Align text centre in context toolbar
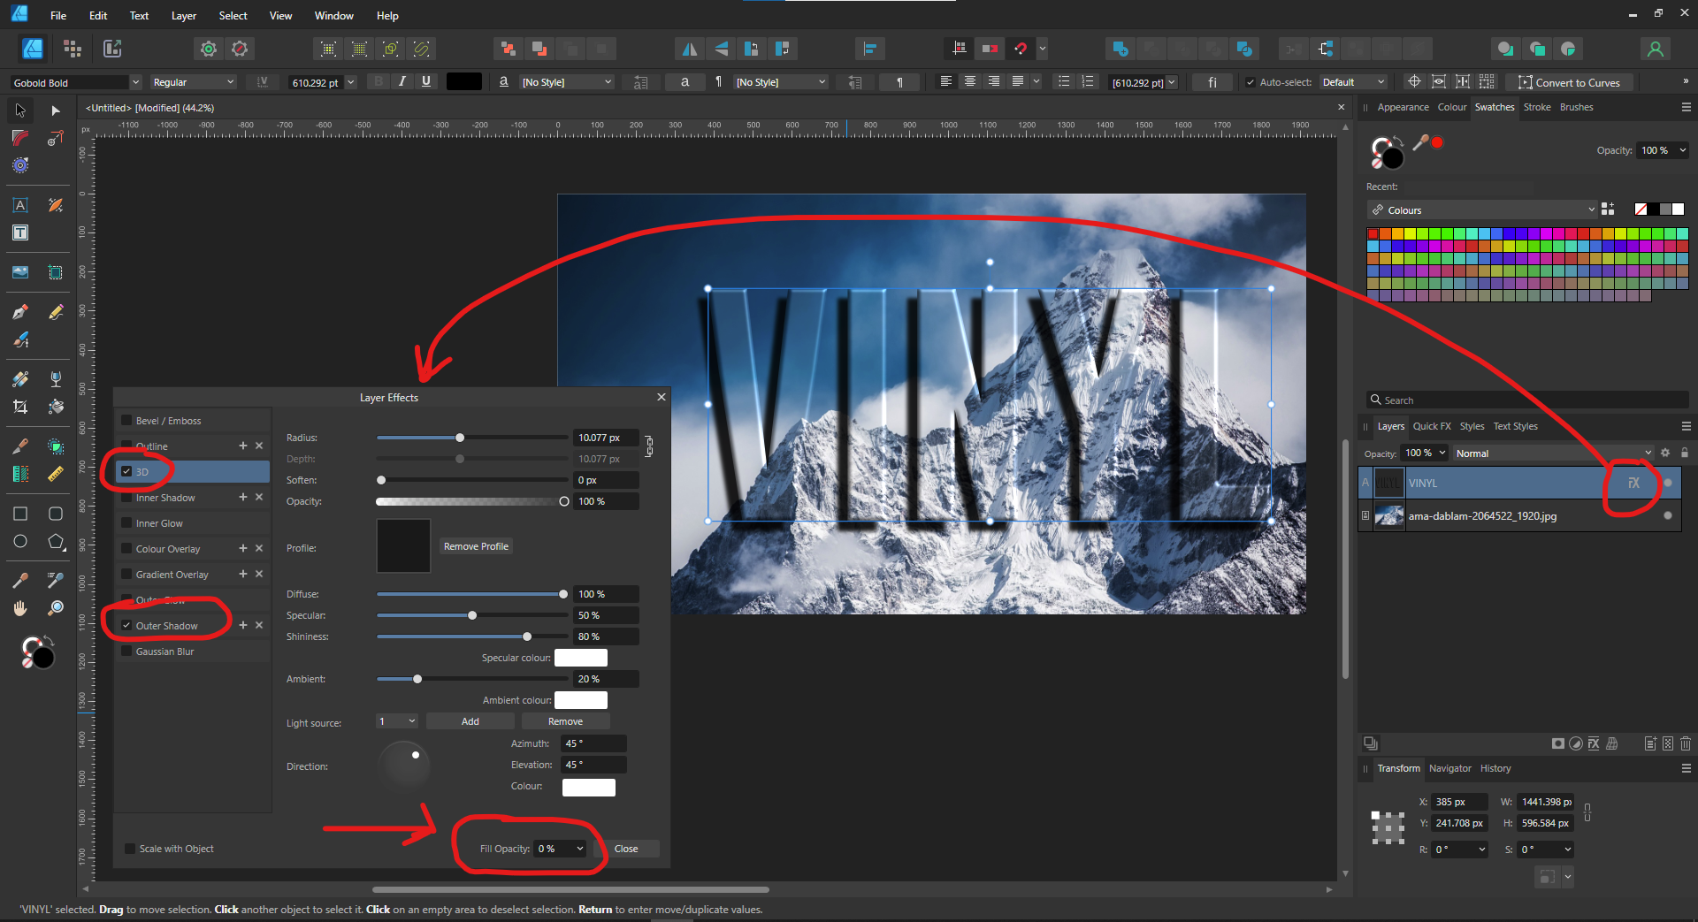Viewport: 1698px width, 922px height. point(970,81)
